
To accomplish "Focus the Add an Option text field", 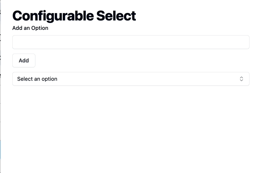I will [130, 42].
